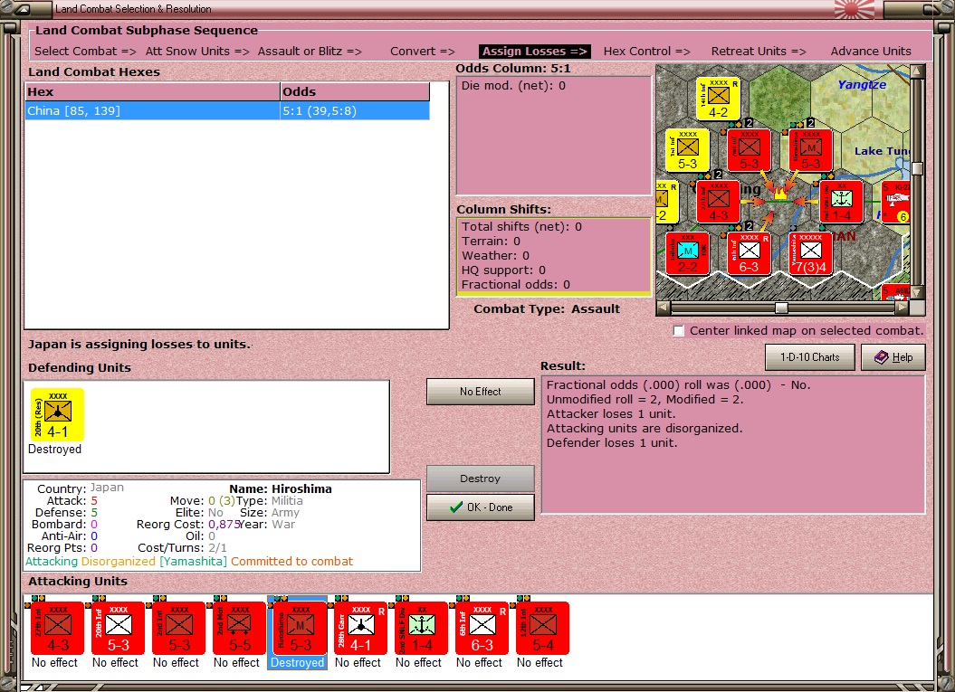
Task: Click the map's scroll down arrow
Action: tap(917, 293)
